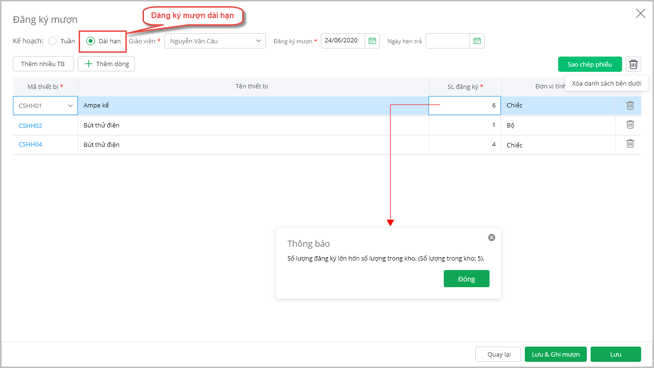Select the Dài hạn plan option
Image resolution: width=654 pixels, height=368 pixels.
[x=91, y=41]
